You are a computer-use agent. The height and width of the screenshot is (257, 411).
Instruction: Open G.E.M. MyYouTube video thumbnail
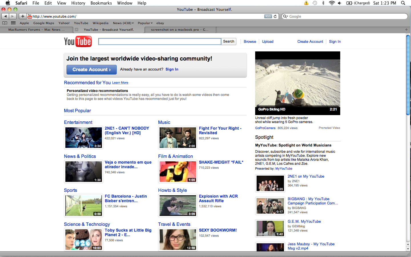click(270, 228)
